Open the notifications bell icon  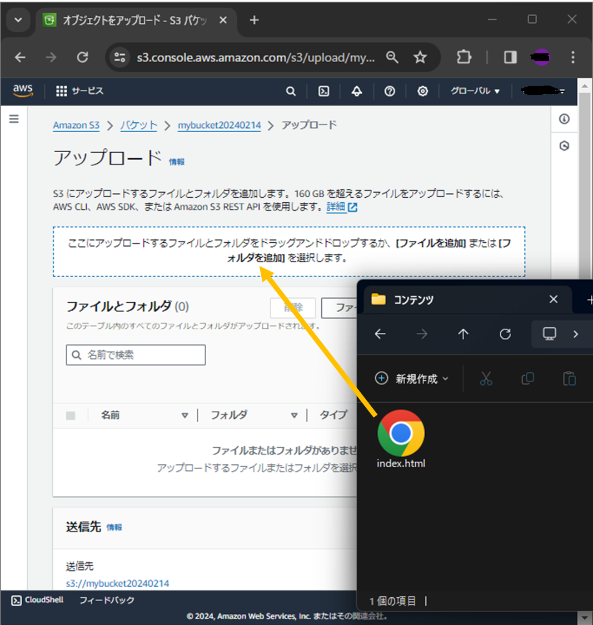click(357, 91)
